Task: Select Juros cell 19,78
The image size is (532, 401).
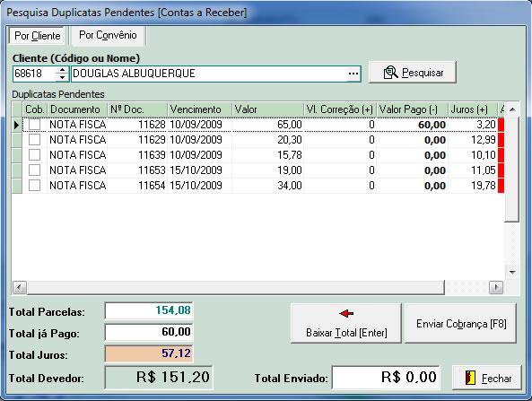Action: [473, 186]
